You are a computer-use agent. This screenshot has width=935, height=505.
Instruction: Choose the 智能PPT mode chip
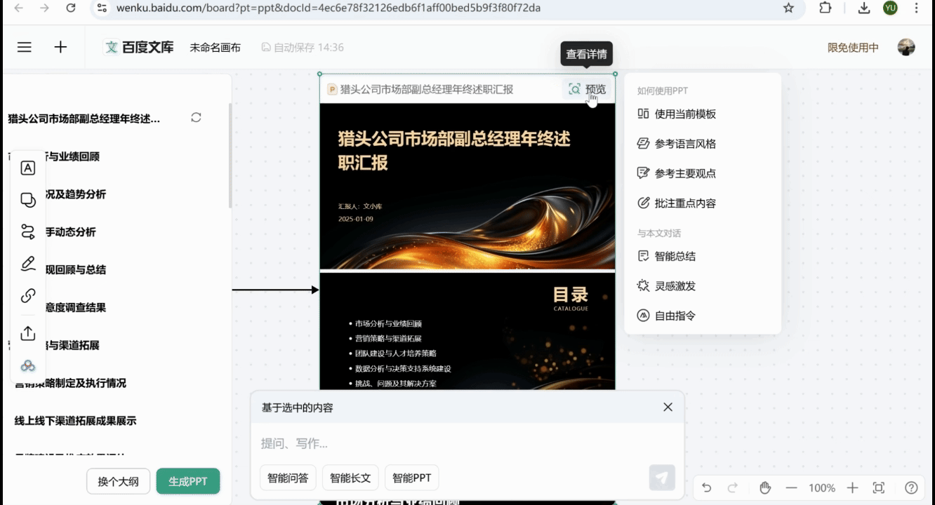412,478
